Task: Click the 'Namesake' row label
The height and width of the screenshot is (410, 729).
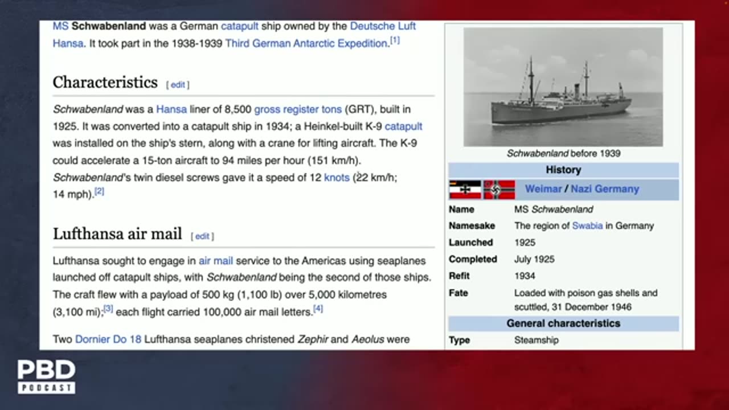Action: coord(472,226)
